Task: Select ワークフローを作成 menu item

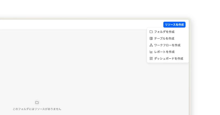Action: 168,45
